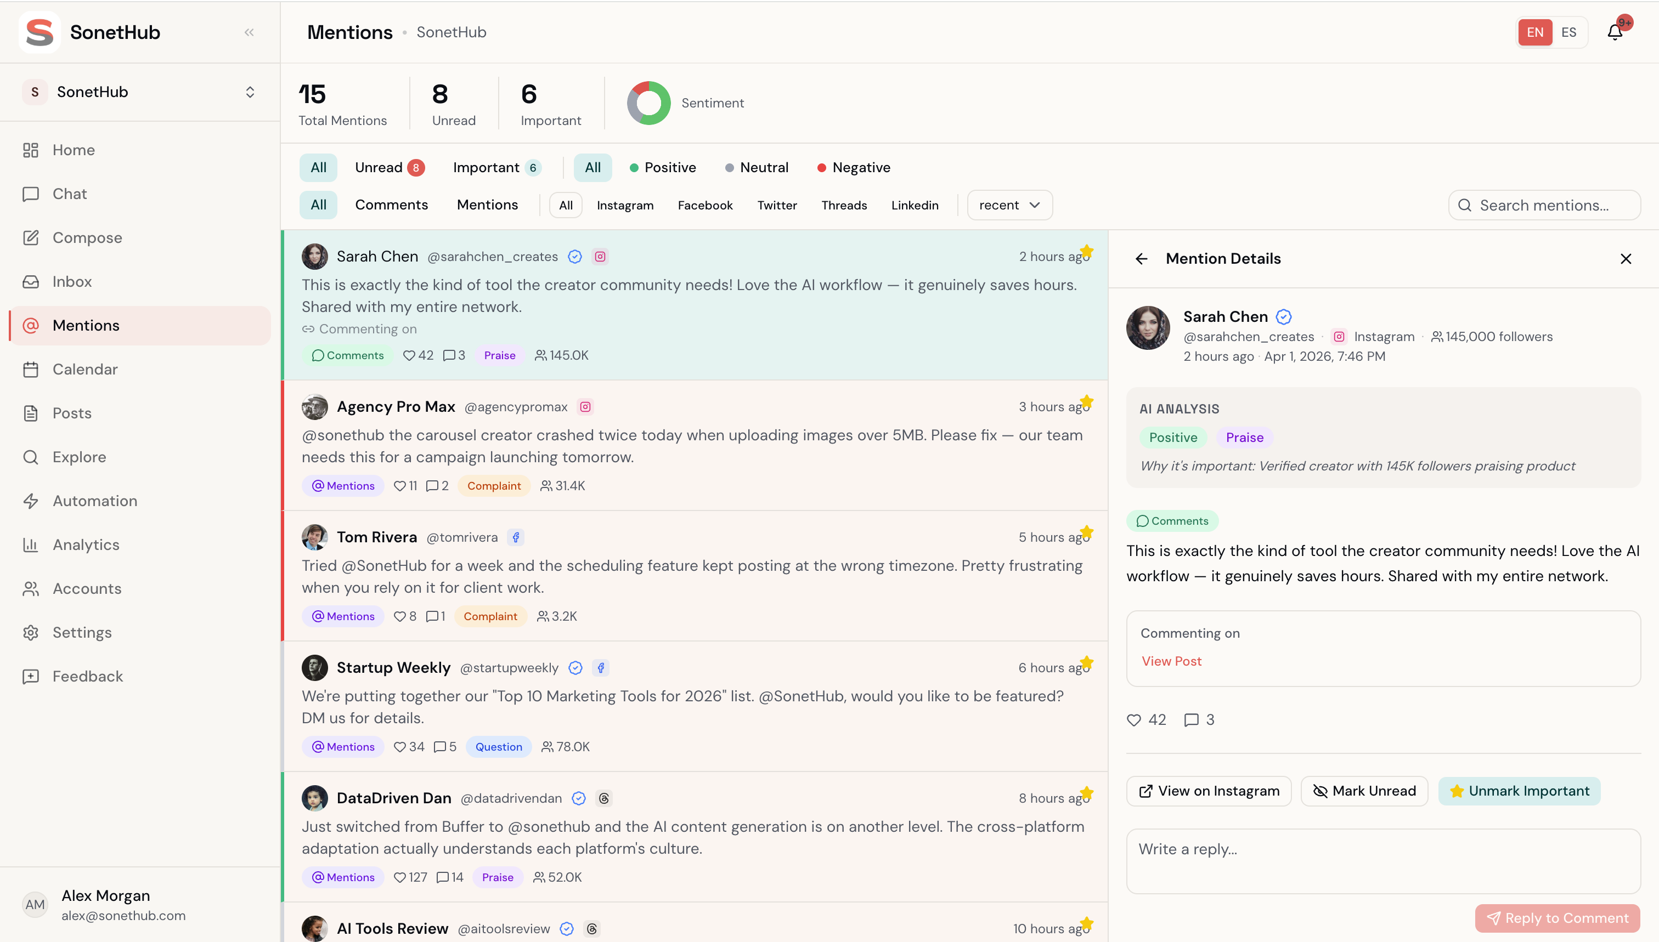Focus the Search mentions field
This screenshot has height=942, width=1659.
click(1544, 205)
